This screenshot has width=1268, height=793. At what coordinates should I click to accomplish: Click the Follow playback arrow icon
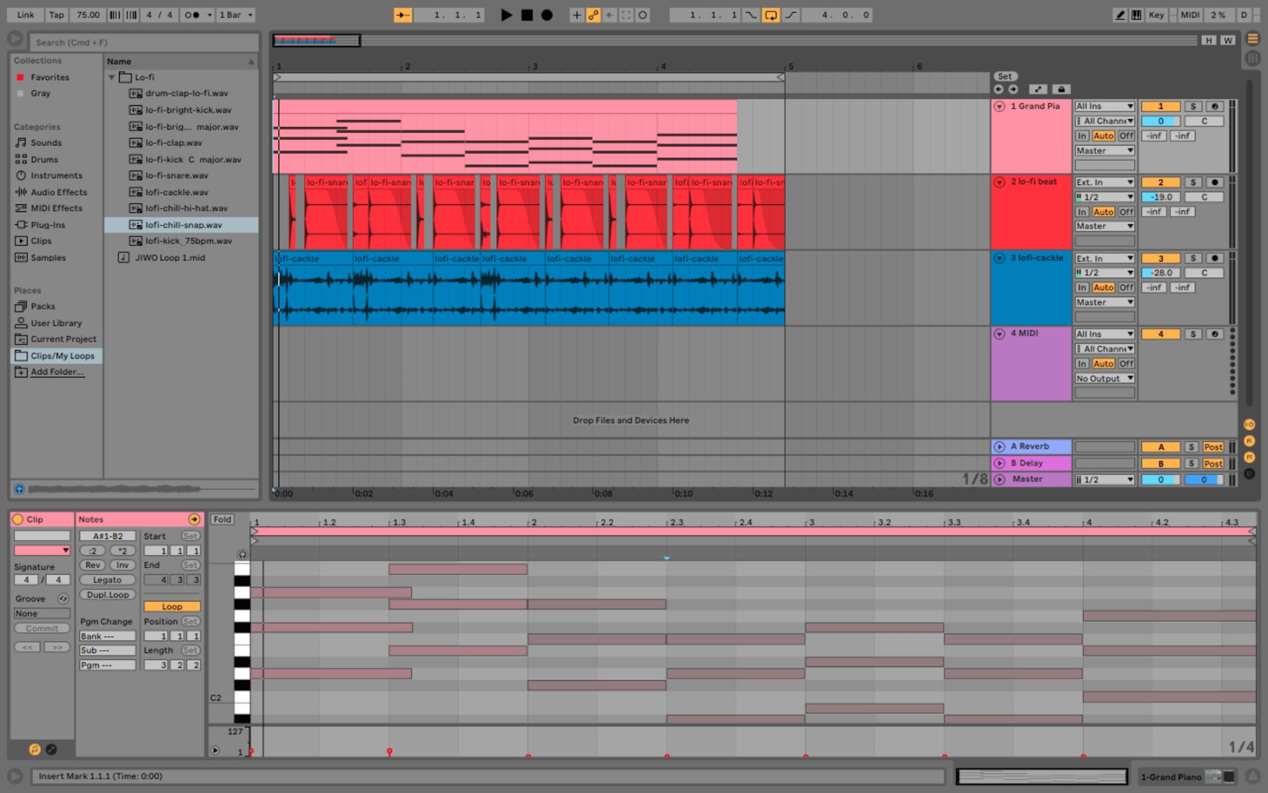pos(402,15)
